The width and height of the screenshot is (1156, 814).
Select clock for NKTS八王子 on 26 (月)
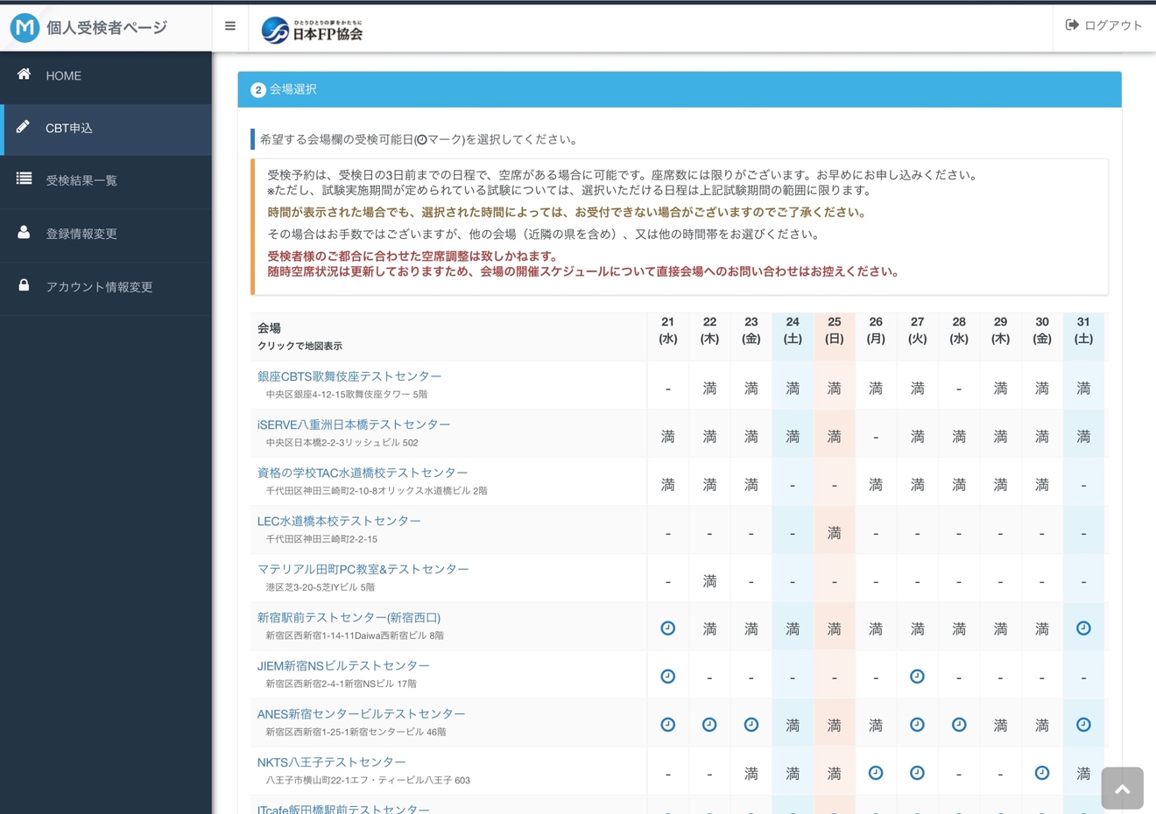click(876, 773)
